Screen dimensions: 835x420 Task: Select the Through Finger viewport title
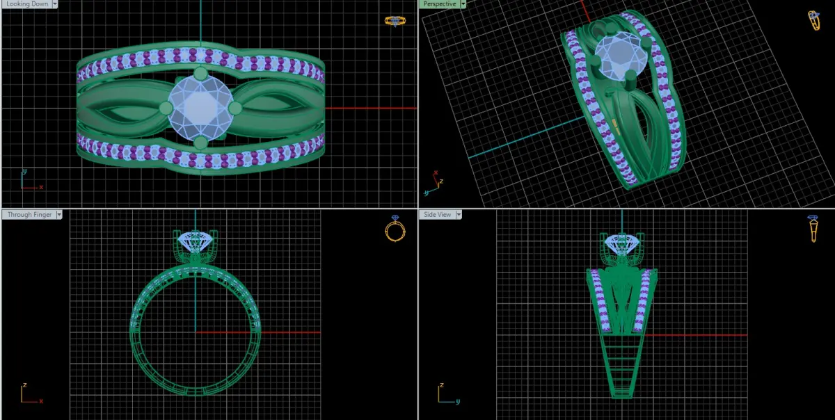29,215
